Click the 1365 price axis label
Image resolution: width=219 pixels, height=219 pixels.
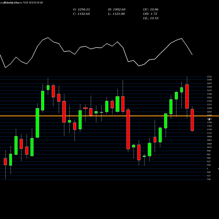(x=209, y=98)
